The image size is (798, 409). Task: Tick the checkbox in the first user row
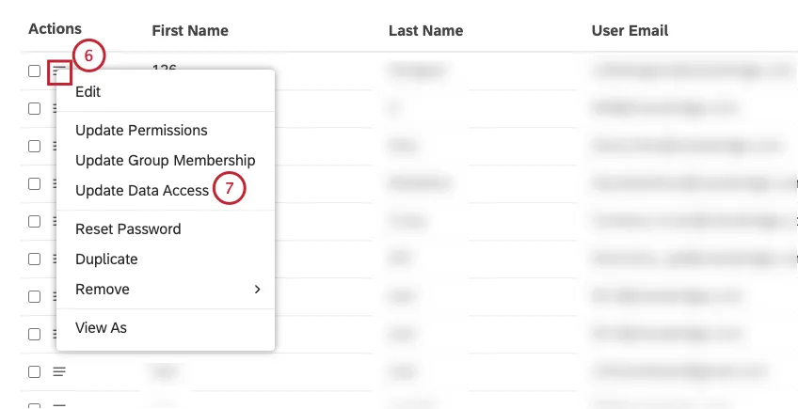click(34, 71)
